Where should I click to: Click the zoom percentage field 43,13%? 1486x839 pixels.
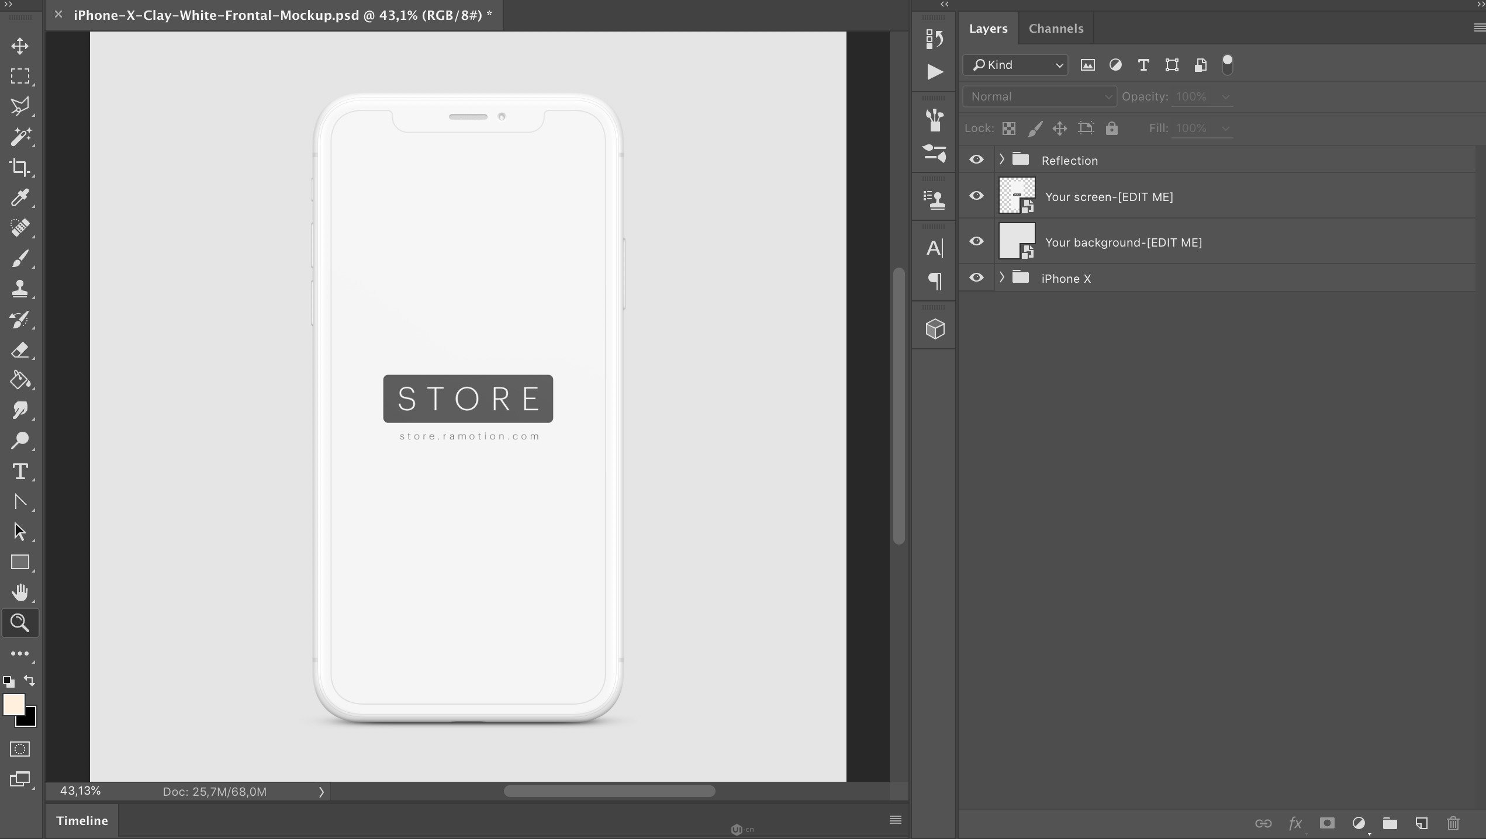(x=80, y=791)
